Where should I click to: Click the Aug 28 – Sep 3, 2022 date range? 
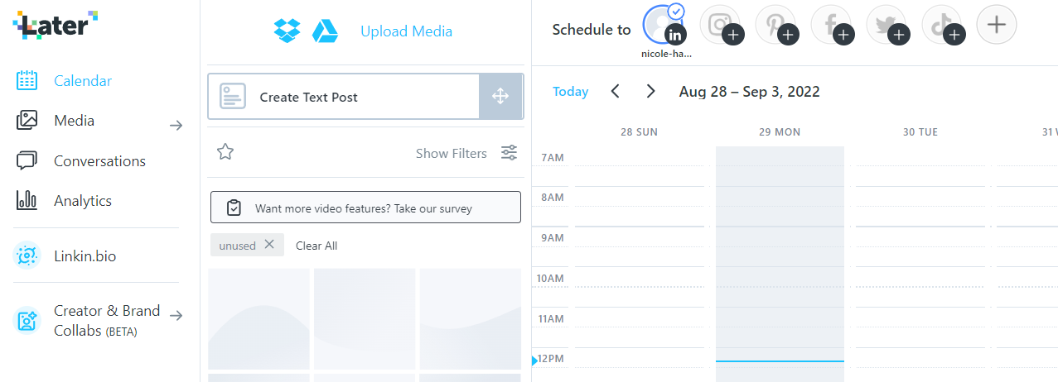coord(750,92)
